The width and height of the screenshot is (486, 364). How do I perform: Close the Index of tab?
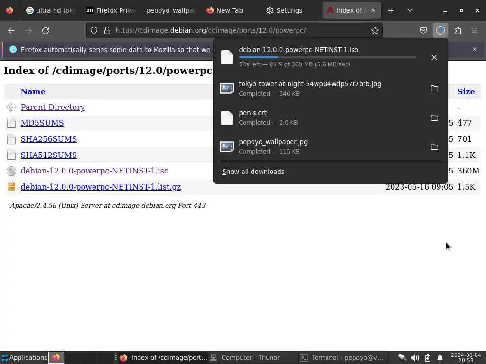(373, 10)
